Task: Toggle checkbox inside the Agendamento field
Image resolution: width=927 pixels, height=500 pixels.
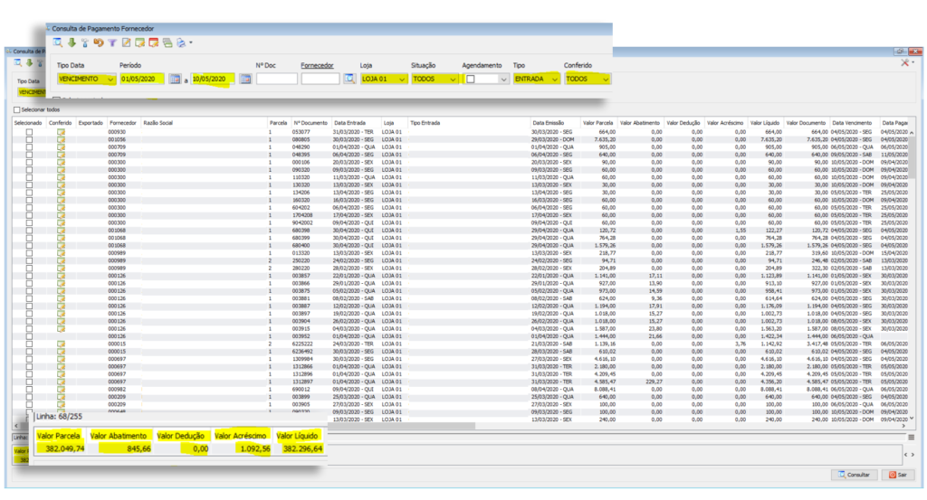Action: pos(471,79)
